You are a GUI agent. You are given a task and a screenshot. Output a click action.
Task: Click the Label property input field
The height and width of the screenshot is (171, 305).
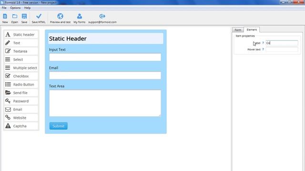click(282, 43)
